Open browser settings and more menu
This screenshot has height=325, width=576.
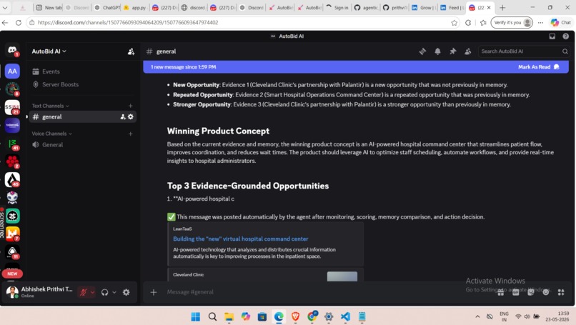point(540,22)
